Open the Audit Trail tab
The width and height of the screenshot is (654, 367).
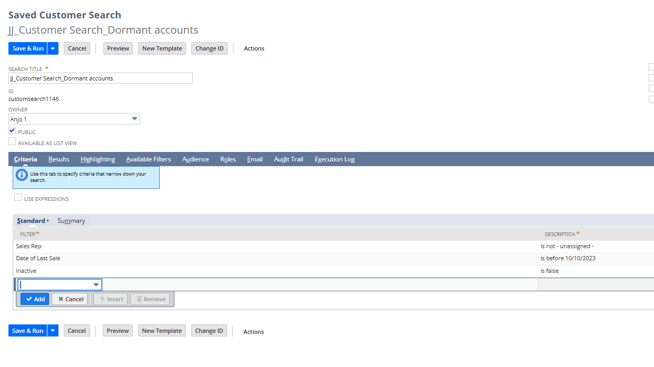coord(288,159)
